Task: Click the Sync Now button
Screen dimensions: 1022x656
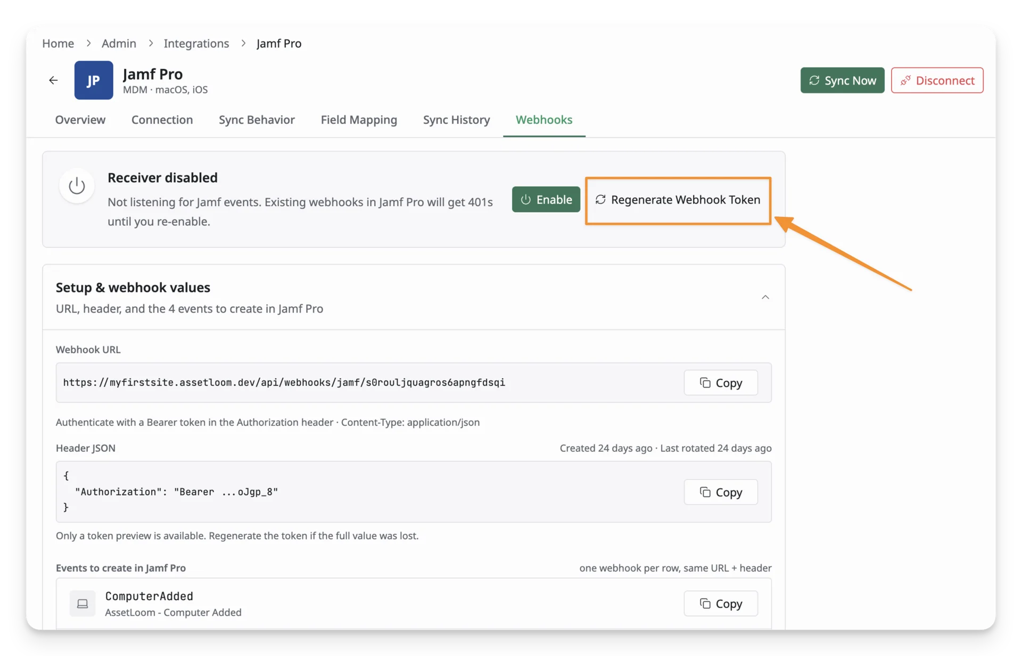Action: [x=842, y=80]
